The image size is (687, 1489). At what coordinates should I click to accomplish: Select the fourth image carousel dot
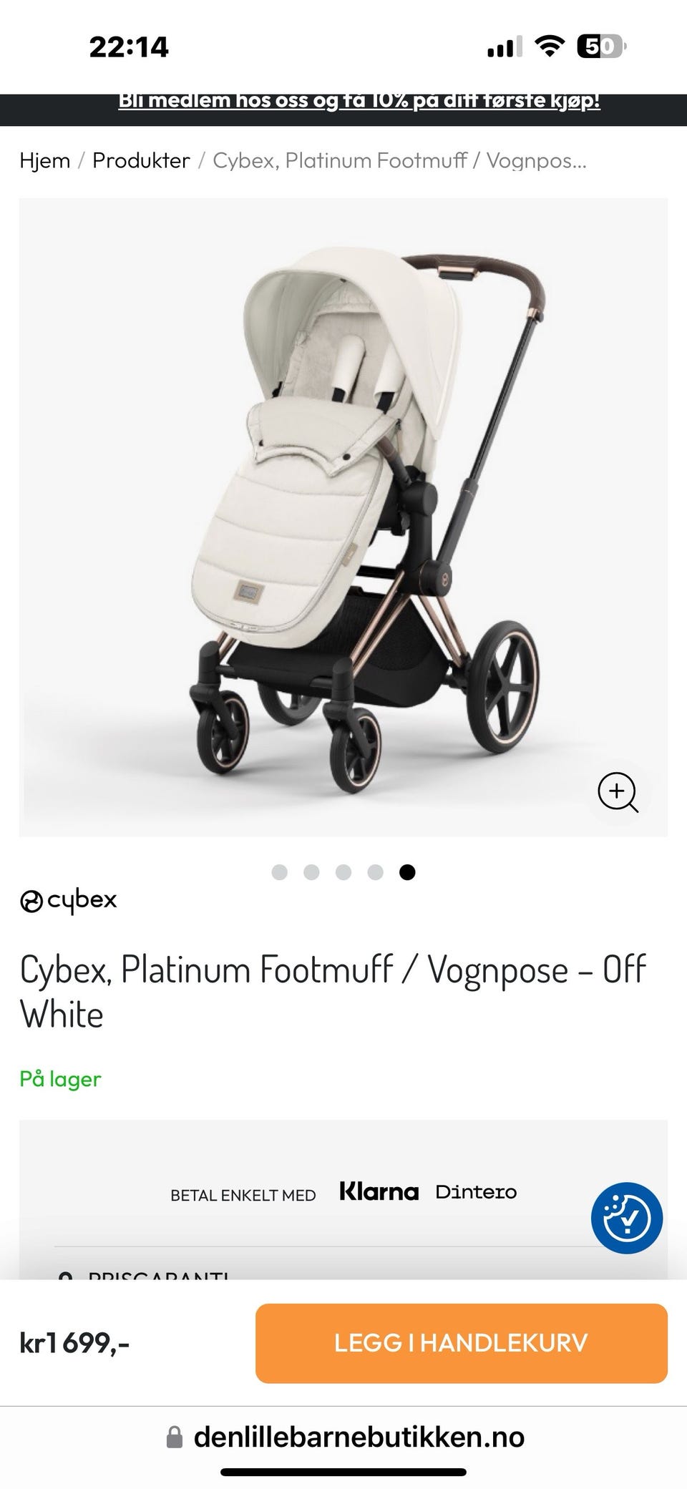(x=375, y=872)
